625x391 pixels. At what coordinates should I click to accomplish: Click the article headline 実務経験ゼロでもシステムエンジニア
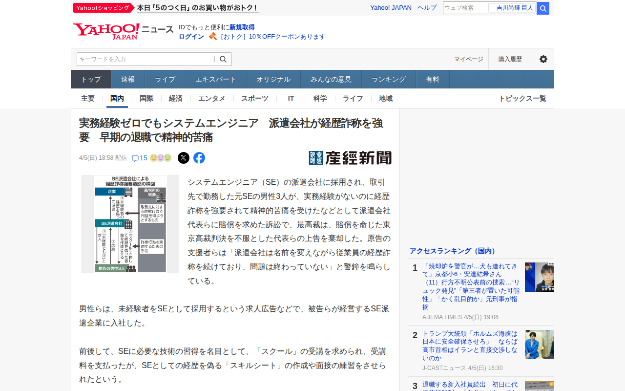(231, 130)
